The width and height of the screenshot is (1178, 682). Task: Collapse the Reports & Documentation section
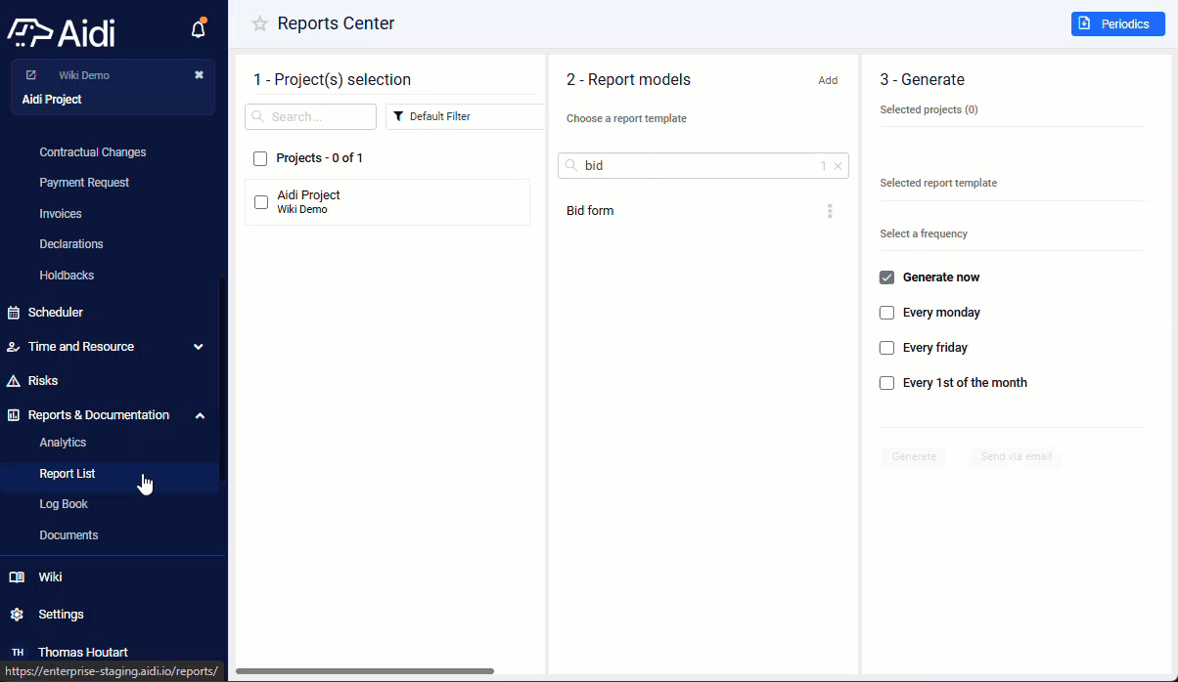(200, 415)
